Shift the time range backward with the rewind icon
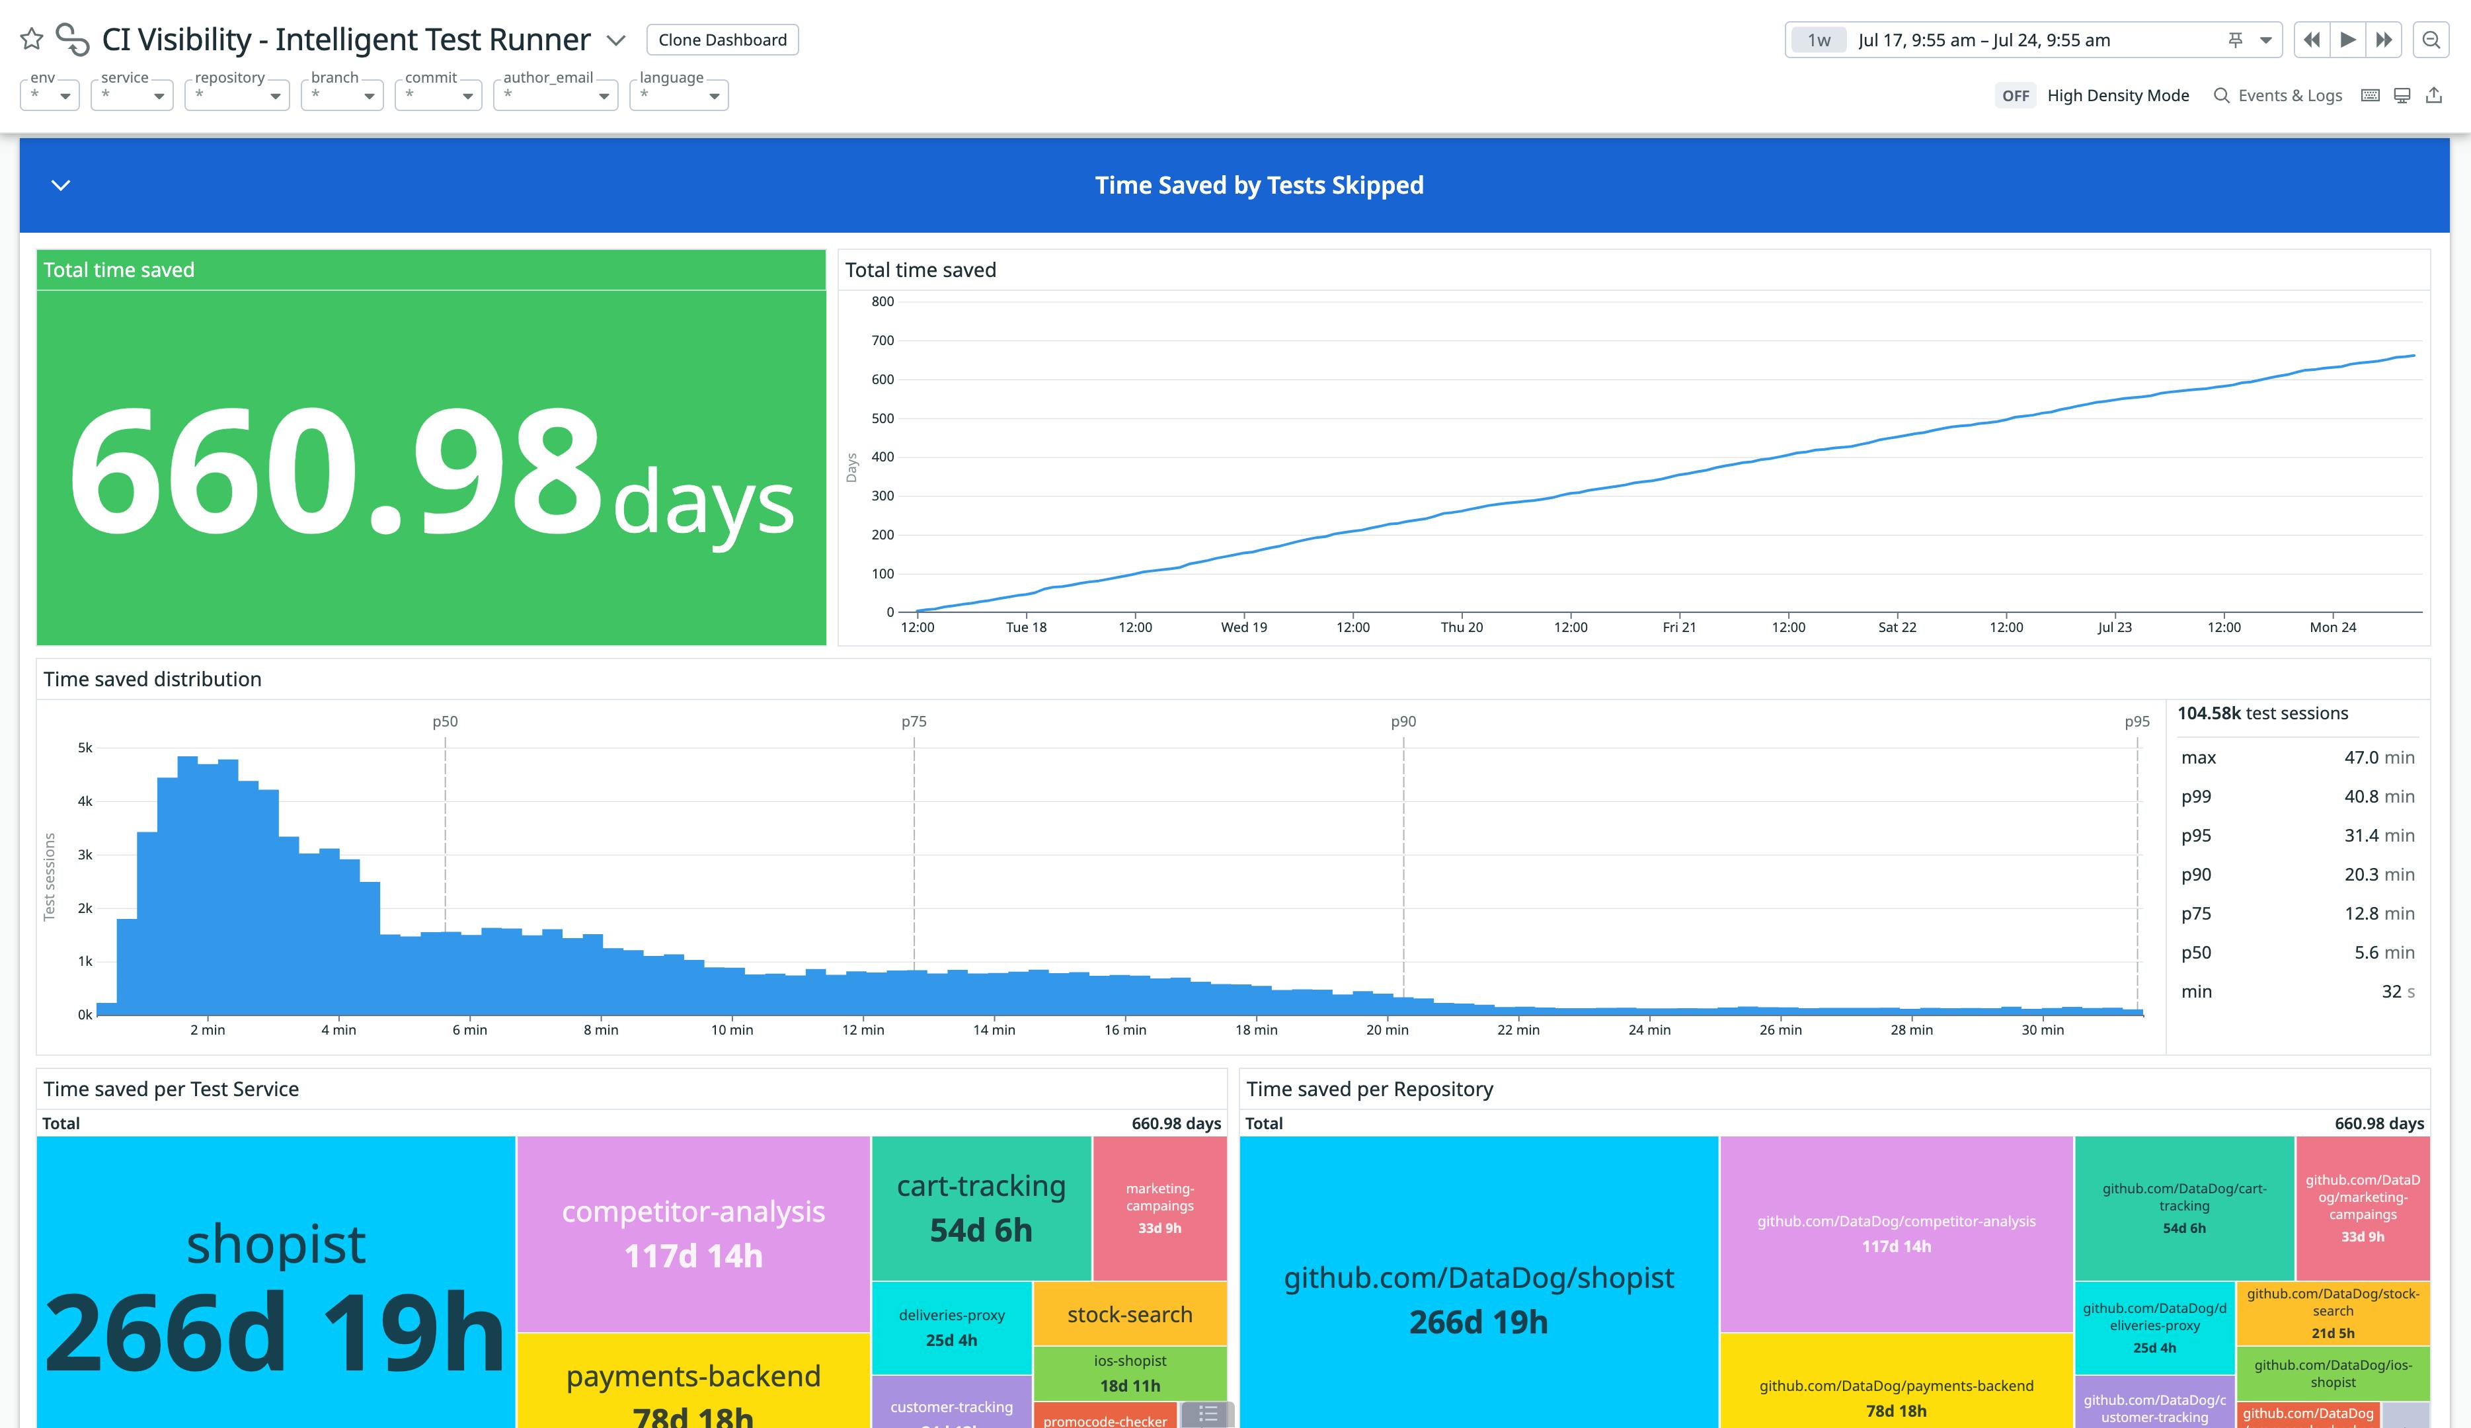The height and width of the screenshot is (1428, 2471). 2311,39
